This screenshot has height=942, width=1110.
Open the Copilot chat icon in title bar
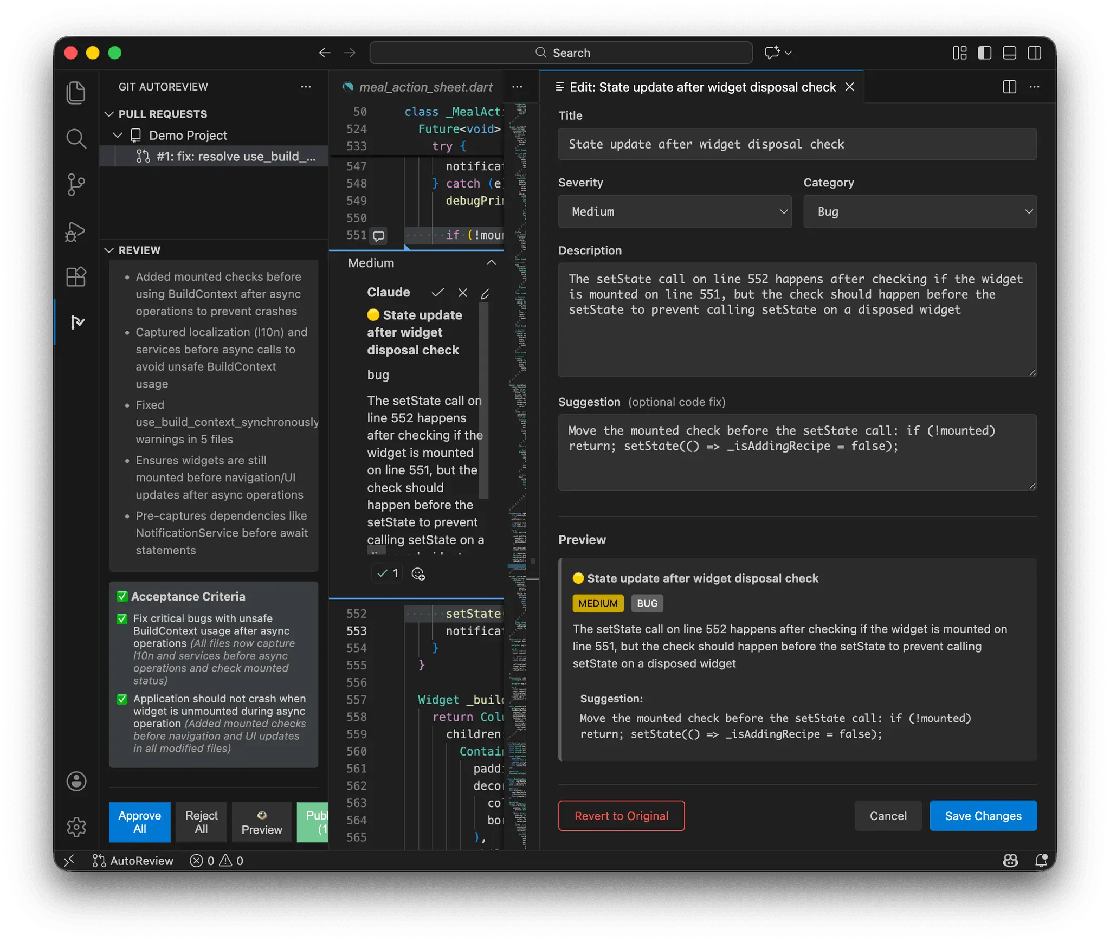click(772, 53)
